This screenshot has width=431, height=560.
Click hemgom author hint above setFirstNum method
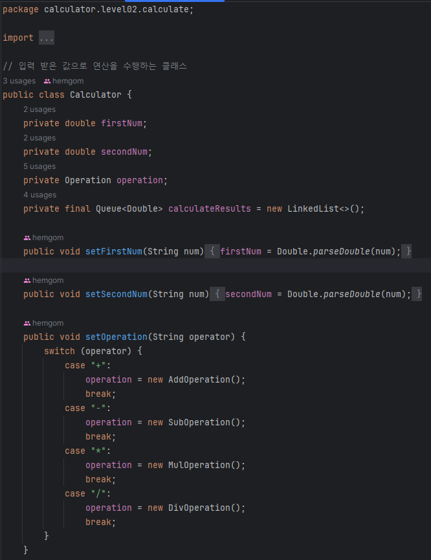(48, 238)
